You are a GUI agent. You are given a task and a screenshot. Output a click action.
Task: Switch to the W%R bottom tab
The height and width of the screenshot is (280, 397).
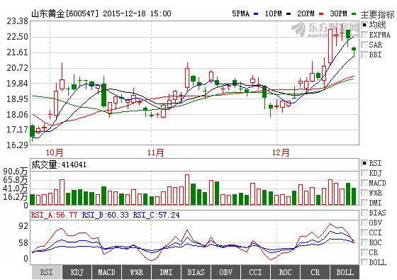[x=136, y=272]
